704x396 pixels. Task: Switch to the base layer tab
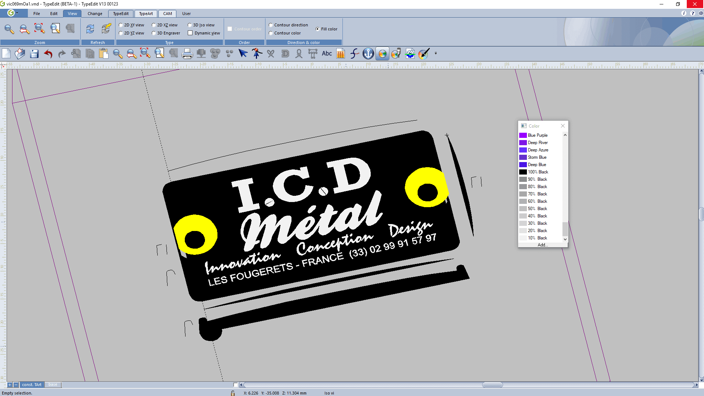[53, 385]
